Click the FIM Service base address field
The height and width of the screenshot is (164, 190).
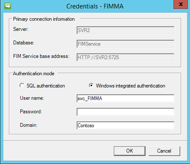coord(125,57)
